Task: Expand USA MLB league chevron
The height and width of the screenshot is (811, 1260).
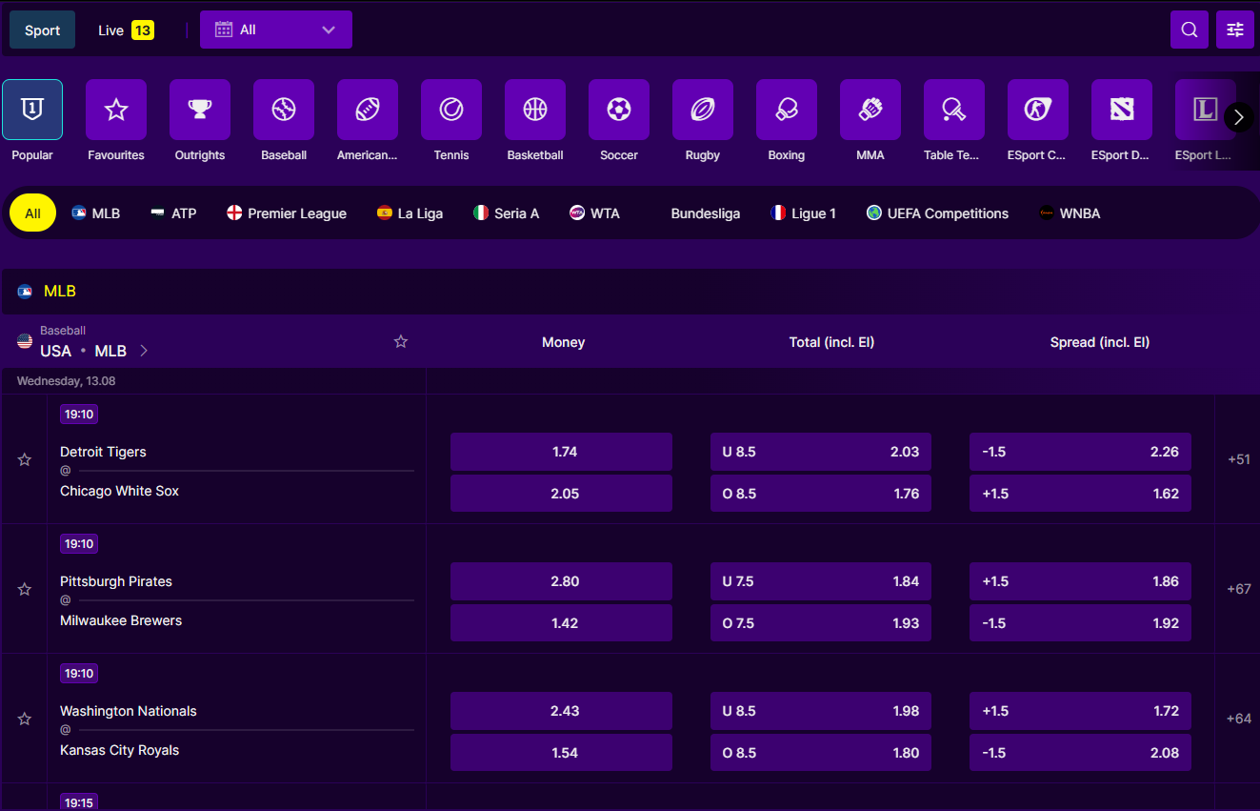Action: (x=144, y=351)
